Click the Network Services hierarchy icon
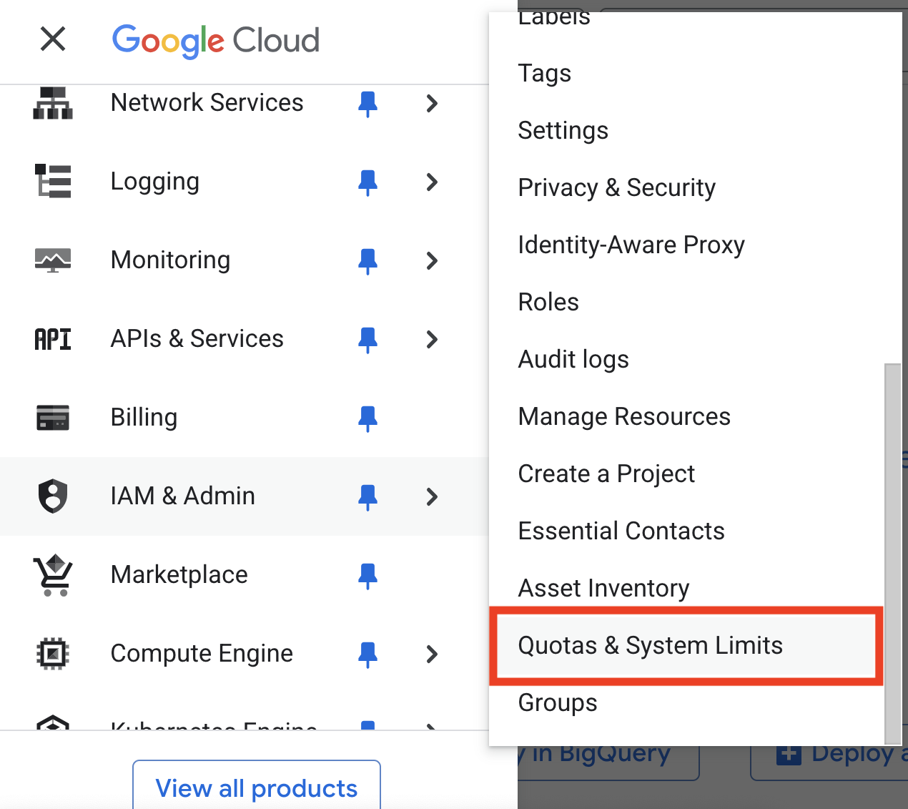 53,103
